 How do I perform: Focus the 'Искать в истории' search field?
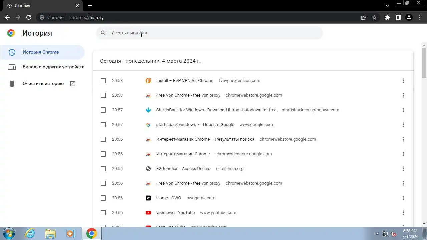tap(209, 33)
